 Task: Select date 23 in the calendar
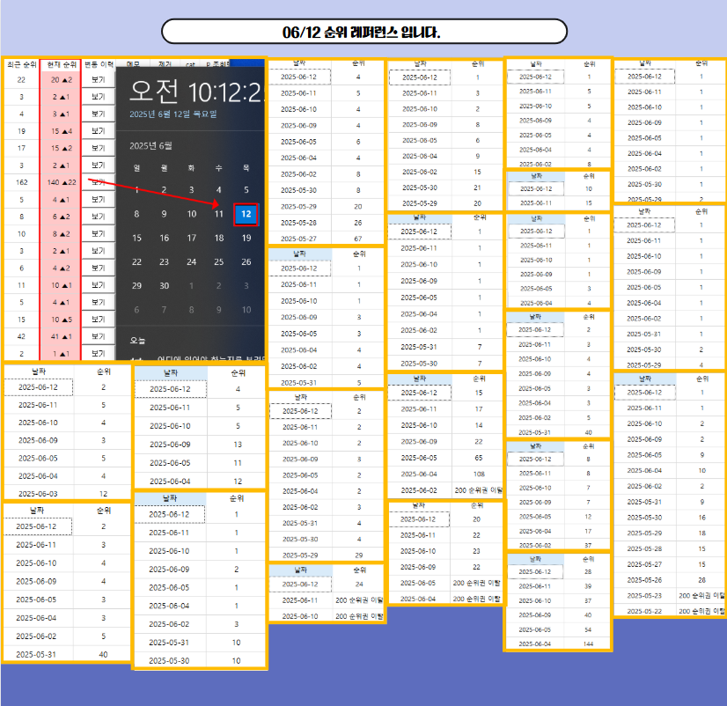[x=164, y=262]
